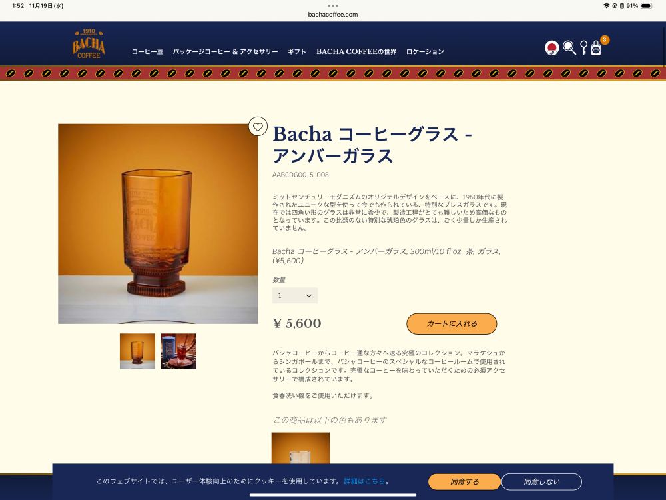The height and width of the screenshot is (500, 666).
Task: Open the shopping cart icon
Action: tap(596, 47)
